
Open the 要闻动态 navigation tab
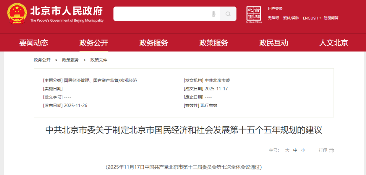pyautogui.click(x=34, y=43)
